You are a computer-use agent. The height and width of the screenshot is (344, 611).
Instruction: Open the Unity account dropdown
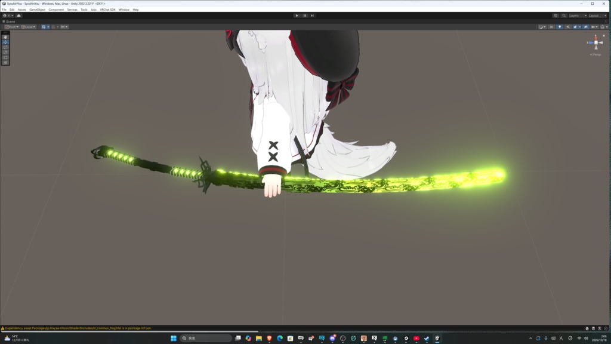click(x=8, y=16)
